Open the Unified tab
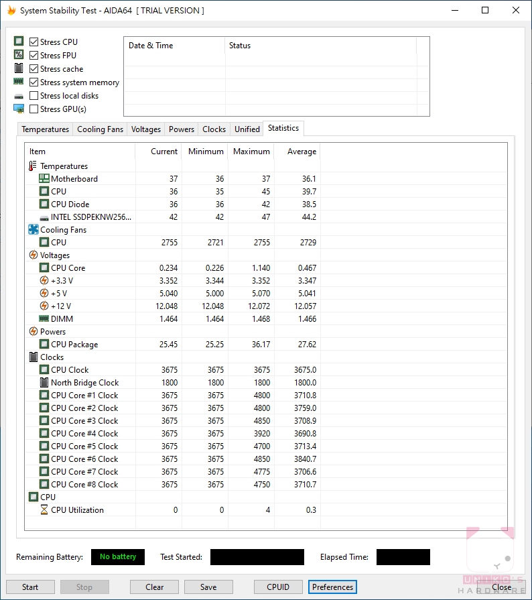Image resolution: width=532 pixels, height=600 pixels. click(x=247, y=129)
